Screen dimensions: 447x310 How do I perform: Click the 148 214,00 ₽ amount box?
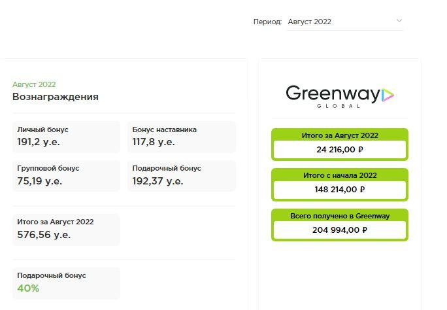click(340, 190)
